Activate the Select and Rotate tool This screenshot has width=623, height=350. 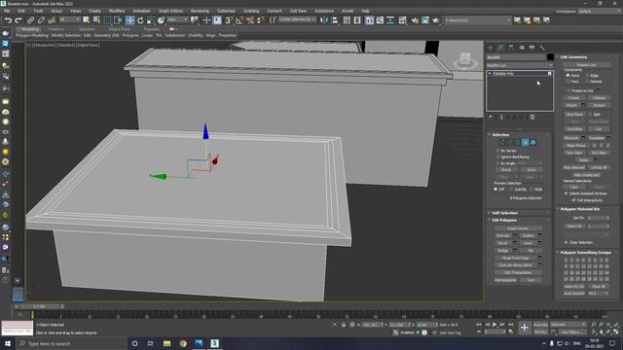(140, 20)
